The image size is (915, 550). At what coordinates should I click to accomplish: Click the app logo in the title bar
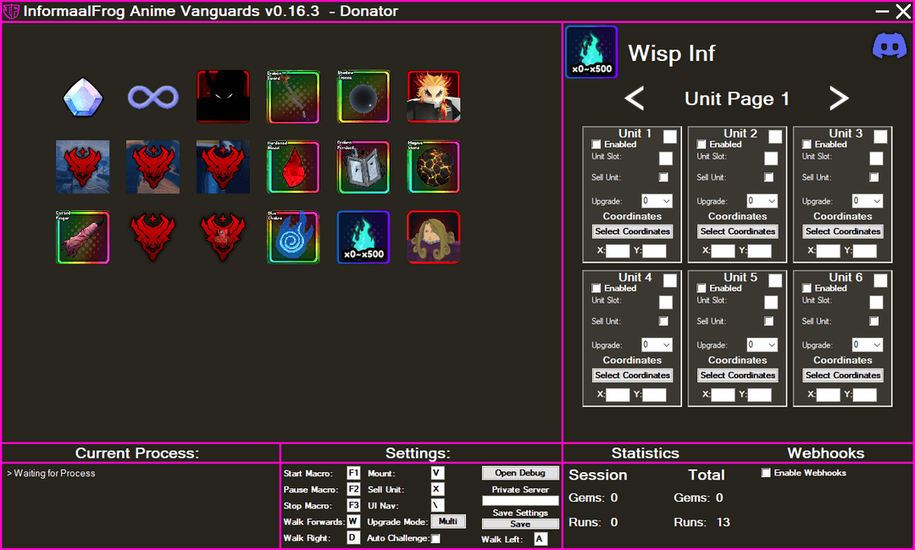tap(11, 11)
